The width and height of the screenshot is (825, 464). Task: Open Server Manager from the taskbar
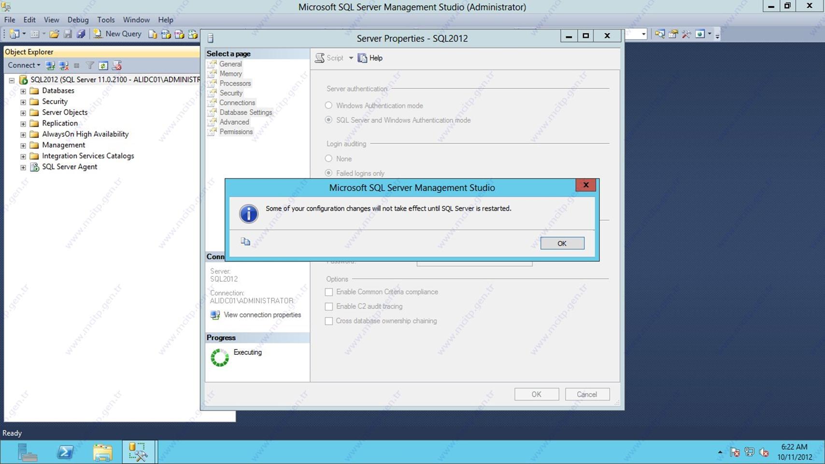[28, 452]
